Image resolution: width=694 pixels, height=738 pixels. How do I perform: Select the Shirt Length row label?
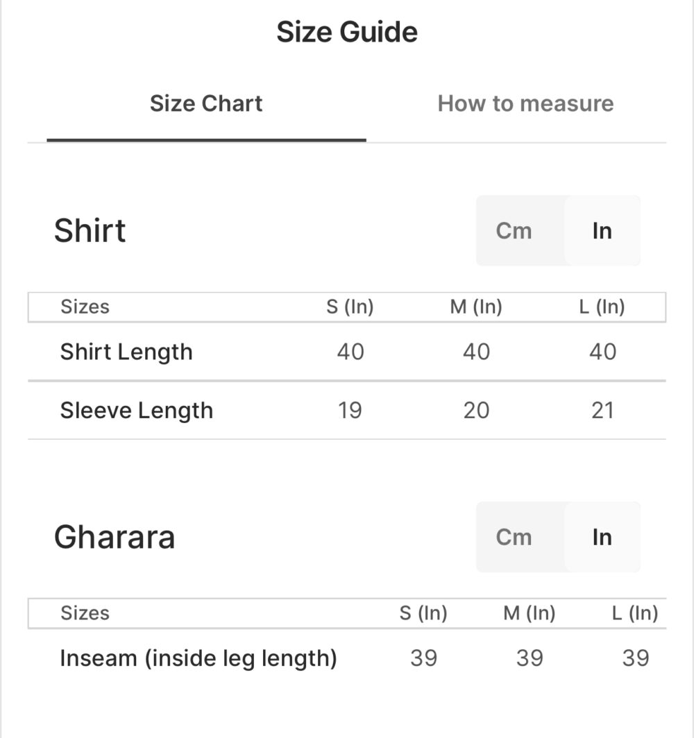(126, 352)
